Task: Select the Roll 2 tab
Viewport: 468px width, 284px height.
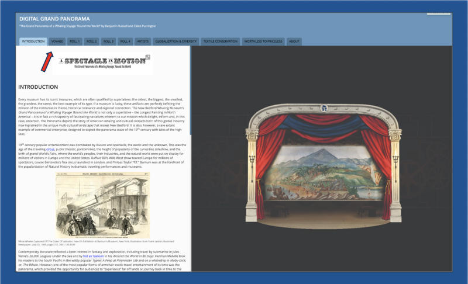Action: point(92,41)
